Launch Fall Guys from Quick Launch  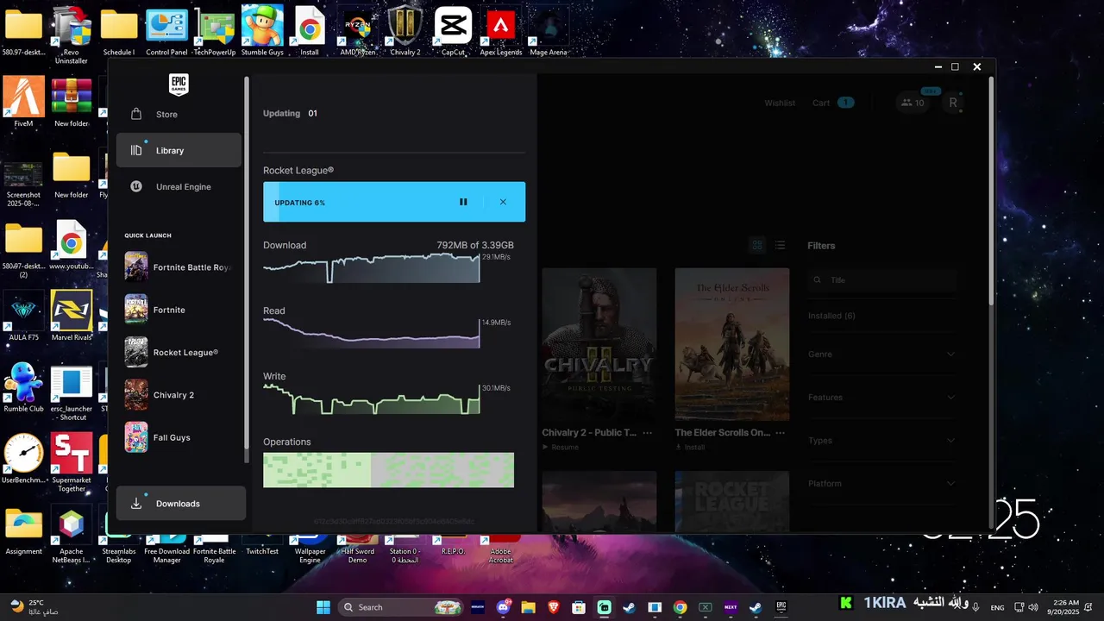tap(179, 437)
